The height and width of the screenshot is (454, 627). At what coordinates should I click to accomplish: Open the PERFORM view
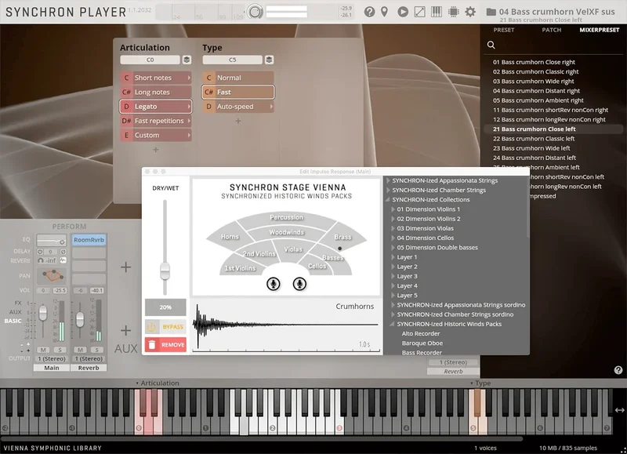(x=69, y=227)
